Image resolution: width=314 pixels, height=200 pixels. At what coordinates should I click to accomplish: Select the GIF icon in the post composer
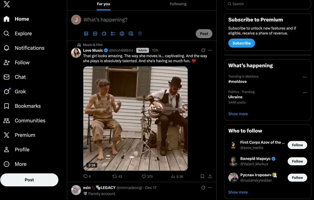95,33
